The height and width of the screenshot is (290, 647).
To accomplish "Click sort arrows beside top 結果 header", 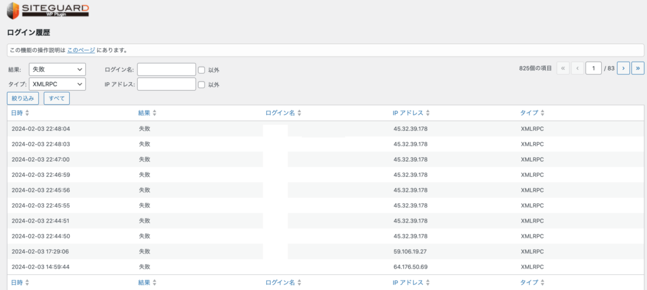I will (155, 113).
